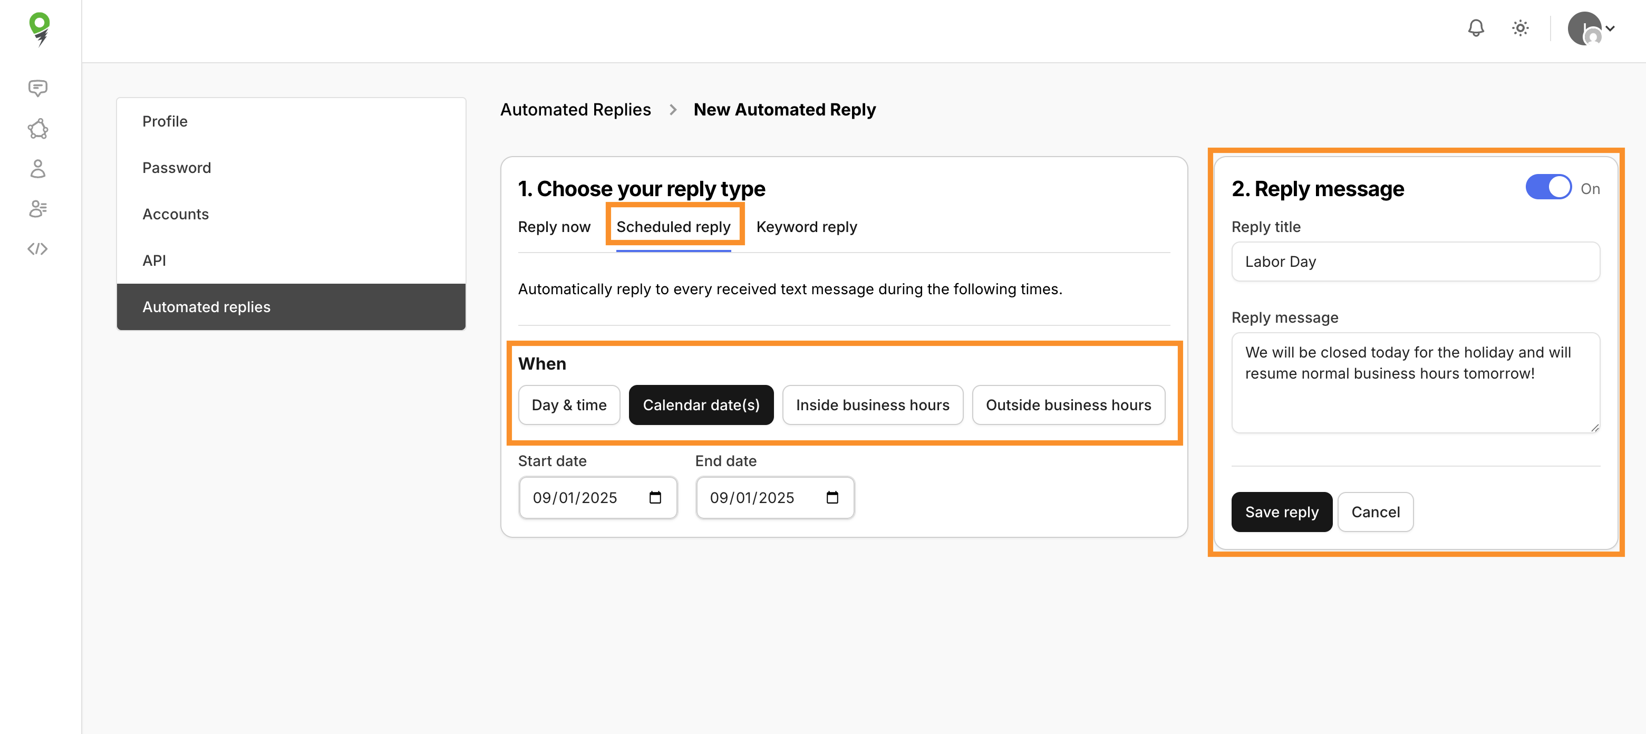
Task: Click the notifications bell icon
Action: coord(1475,28)
